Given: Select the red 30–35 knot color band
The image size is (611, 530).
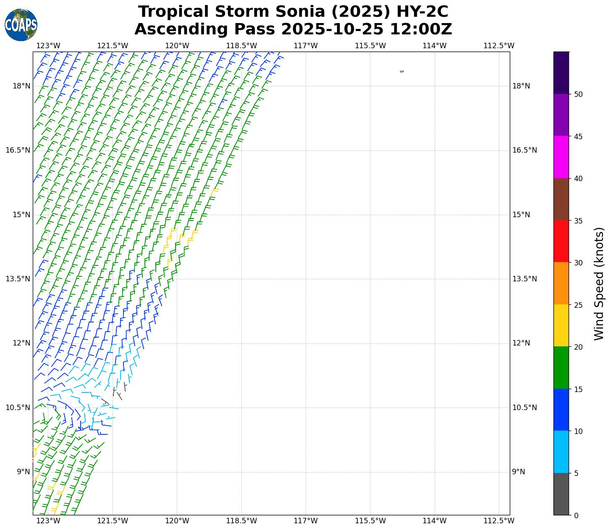Looking at the screenshot, I should click(561, 242).
